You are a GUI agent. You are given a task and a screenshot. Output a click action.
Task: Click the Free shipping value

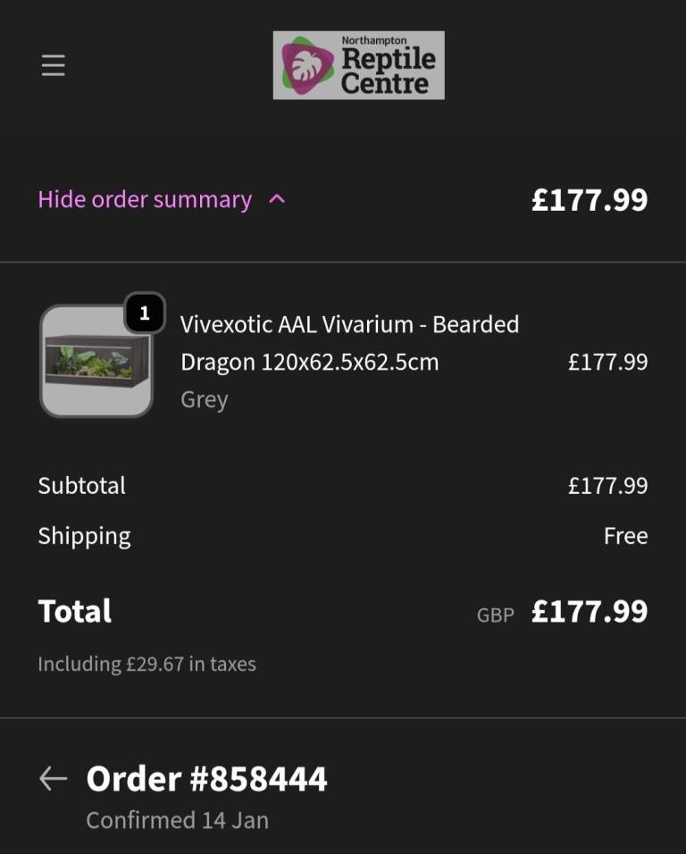625,536
